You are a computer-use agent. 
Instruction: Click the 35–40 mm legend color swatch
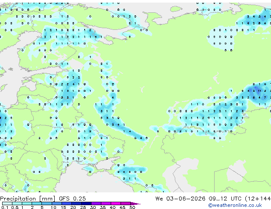pyautogui.click(x=106, y=203)
